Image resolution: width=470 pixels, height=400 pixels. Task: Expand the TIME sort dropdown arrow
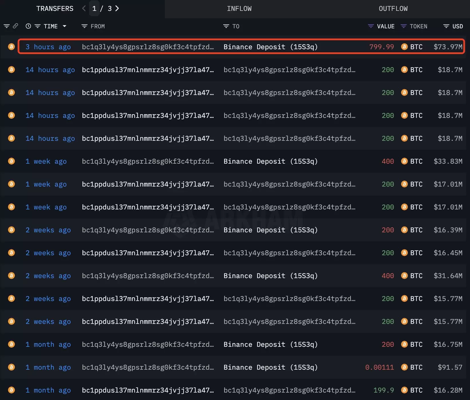point(64,26)
